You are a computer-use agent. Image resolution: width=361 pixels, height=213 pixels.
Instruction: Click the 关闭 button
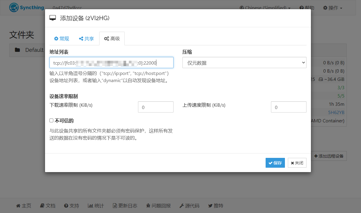tap(297, 163)
